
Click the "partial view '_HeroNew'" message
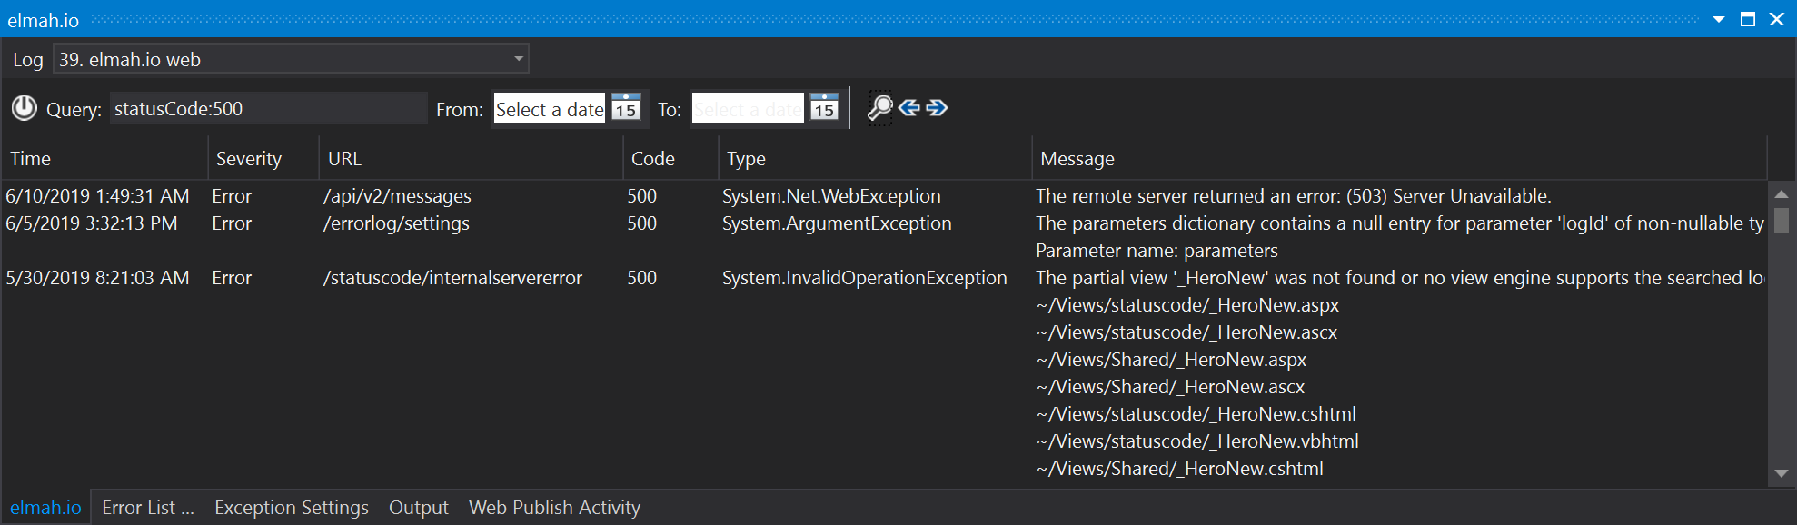pos(1400,278)
